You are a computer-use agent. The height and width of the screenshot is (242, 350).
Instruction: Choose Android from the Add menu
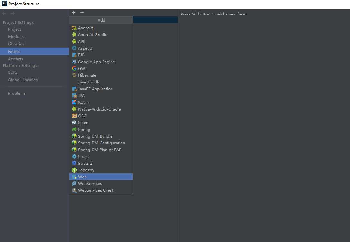pyautogui.click(x=101, y=28)
